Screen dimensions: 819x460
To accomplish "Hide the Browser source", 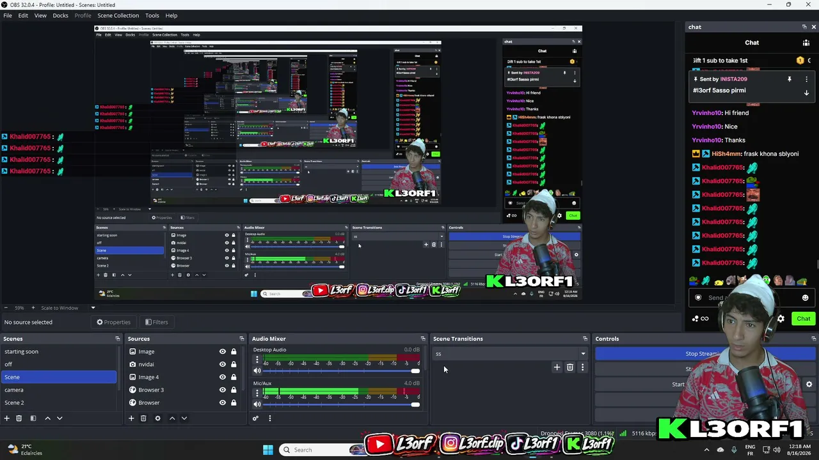I will [x=223, y=402].
